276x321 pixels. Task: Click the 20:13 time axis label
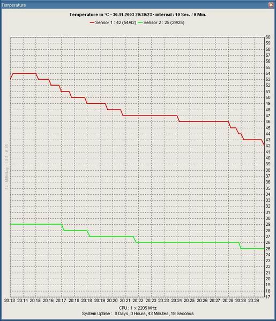tap(10, 301)
